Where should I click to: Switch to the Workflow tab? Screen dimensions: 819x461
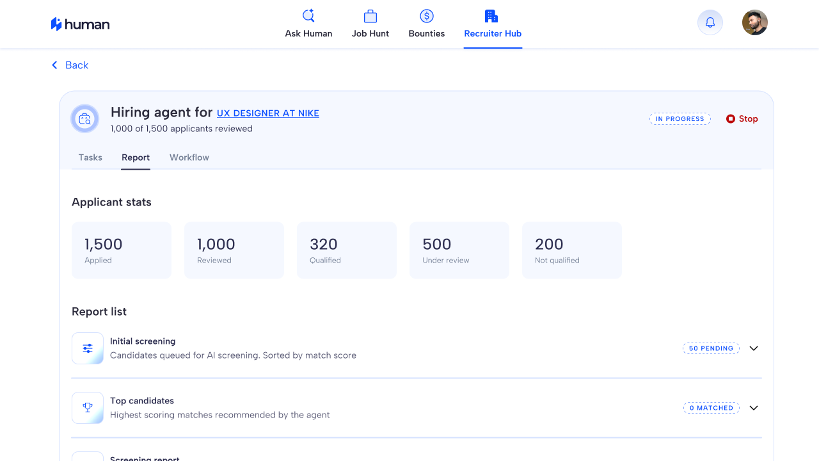[189, 158]
